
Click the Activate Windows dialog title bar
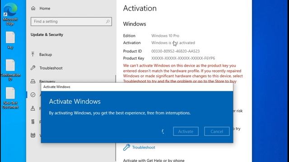[x=137, y=87]
